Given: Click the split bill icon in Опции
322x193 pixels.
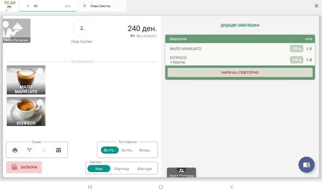Looking at the screenshot, I should pyautogui.click(x=29, y=150).
